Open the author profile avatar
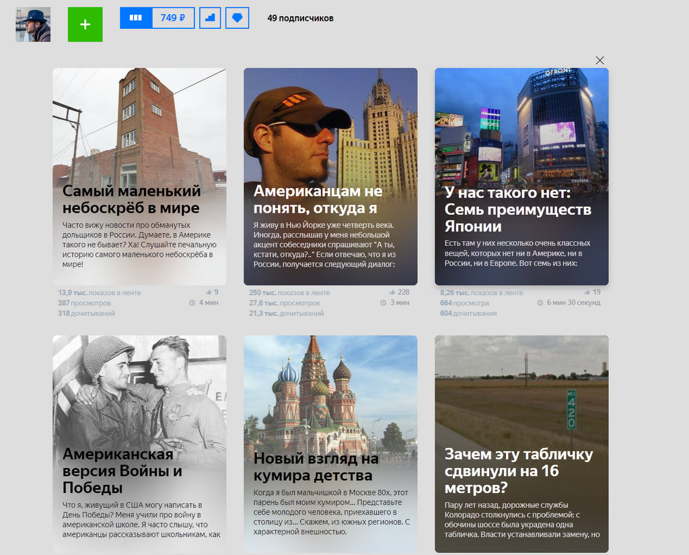The width and height of the screenshot is (689, 555). tap(33, 26)
